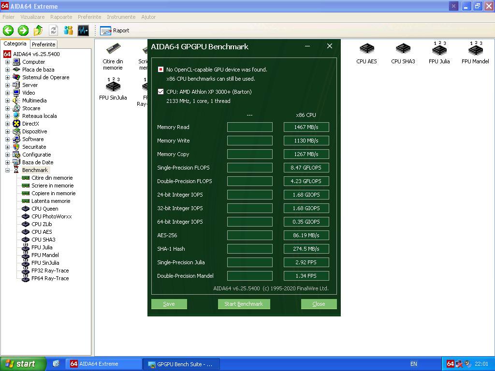Switch to the Categoria sidebar tab
Viewport: 495px width, 371px height.
click(x=15, y=44)
